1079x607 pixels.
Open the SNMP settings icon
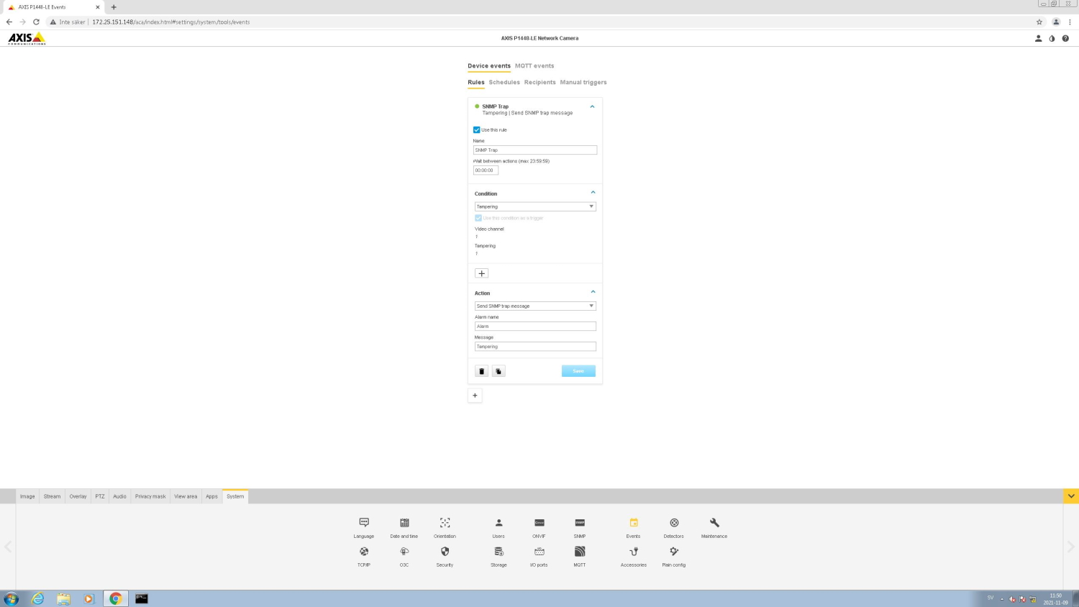(580, 523)
